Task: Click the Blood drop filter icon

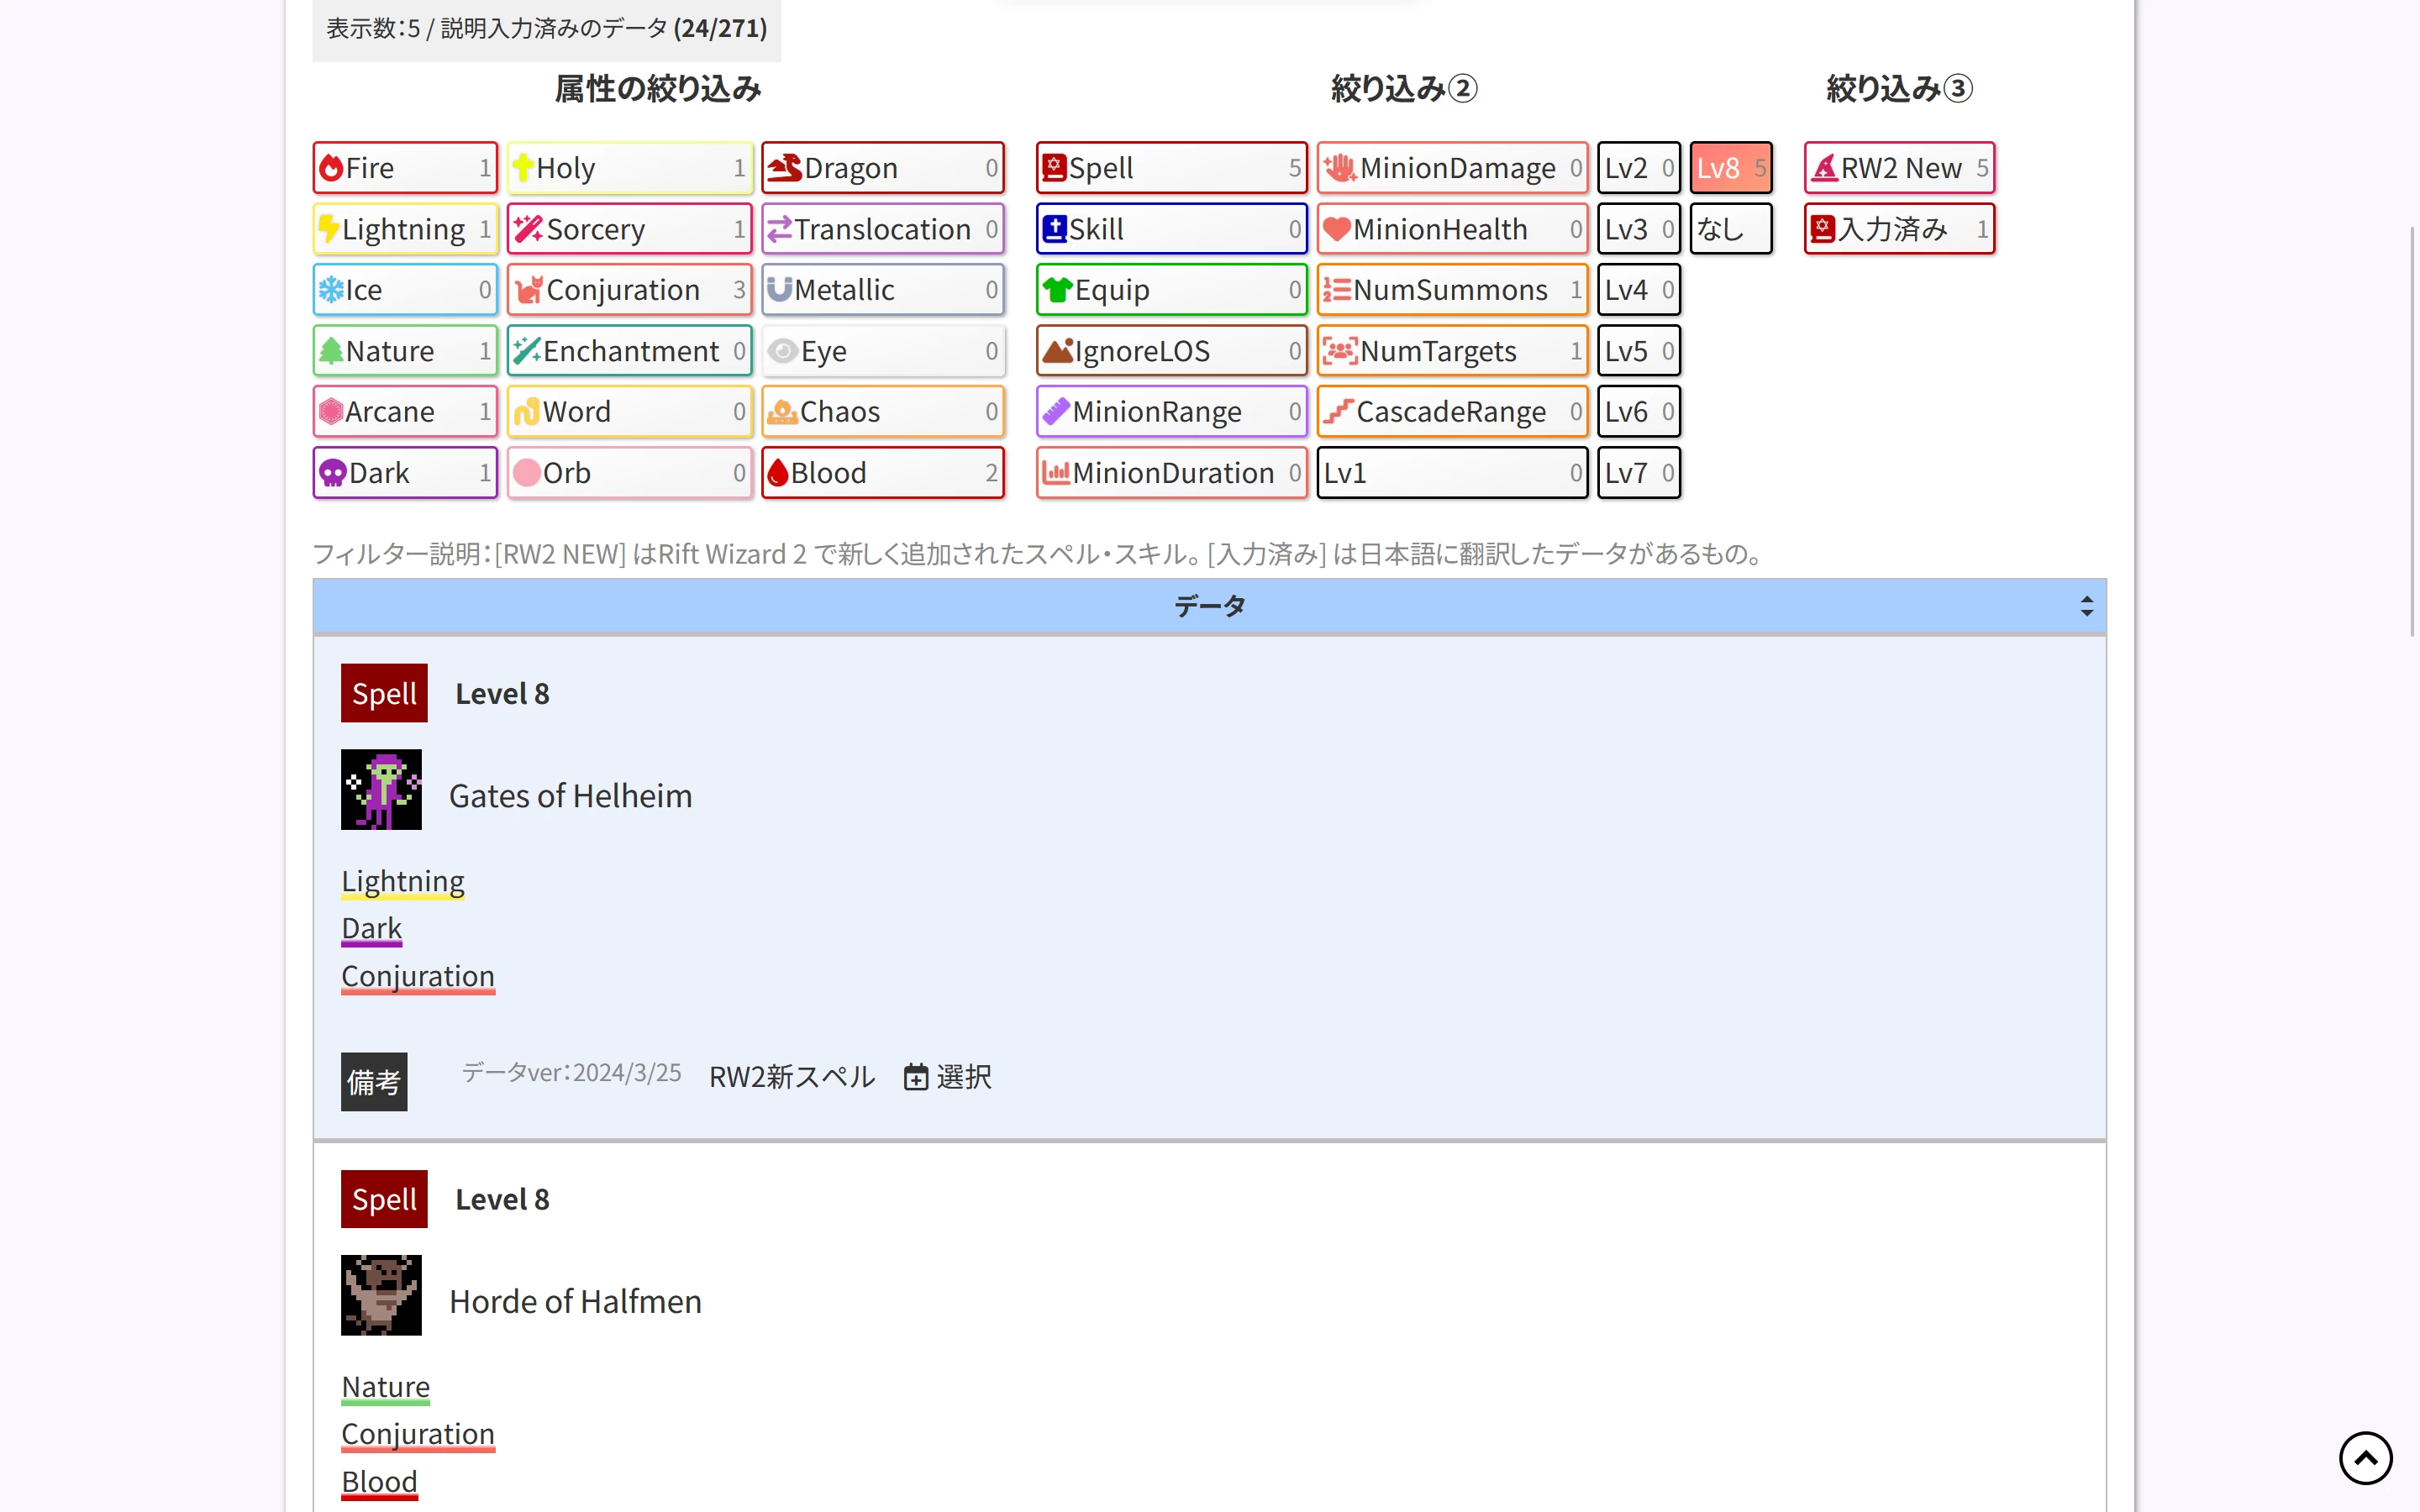Action: click(x=778, y=473)
